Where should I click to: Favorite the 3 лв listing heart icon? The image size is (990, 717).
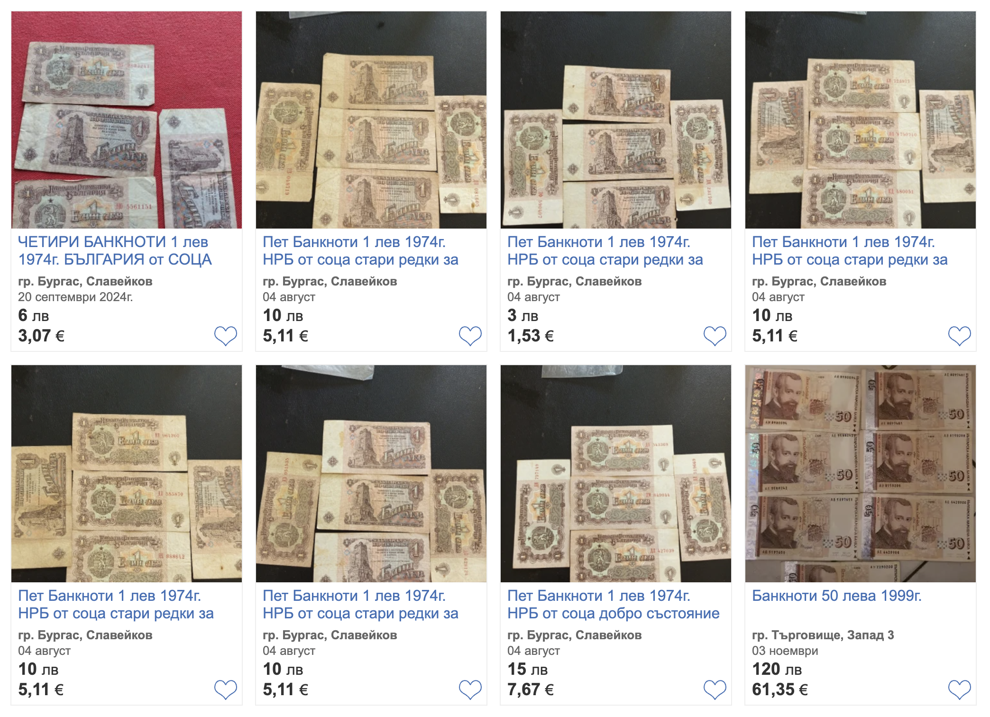tap(715, 336)
